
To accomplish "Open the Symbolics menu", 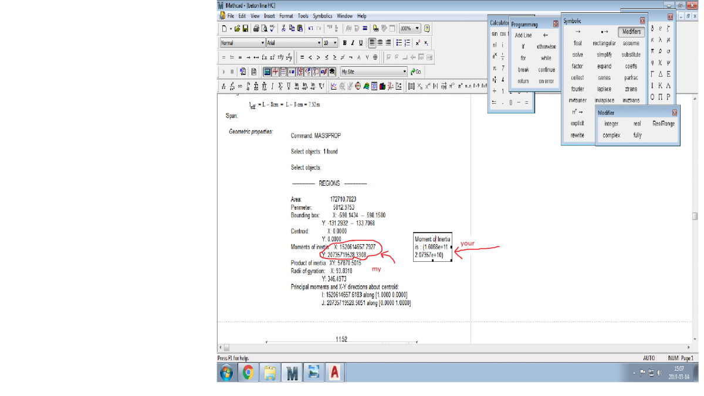I will [322, 16].
